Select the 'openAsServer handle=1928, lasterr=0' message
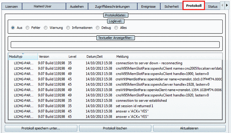231x133 pixels. 163,84
